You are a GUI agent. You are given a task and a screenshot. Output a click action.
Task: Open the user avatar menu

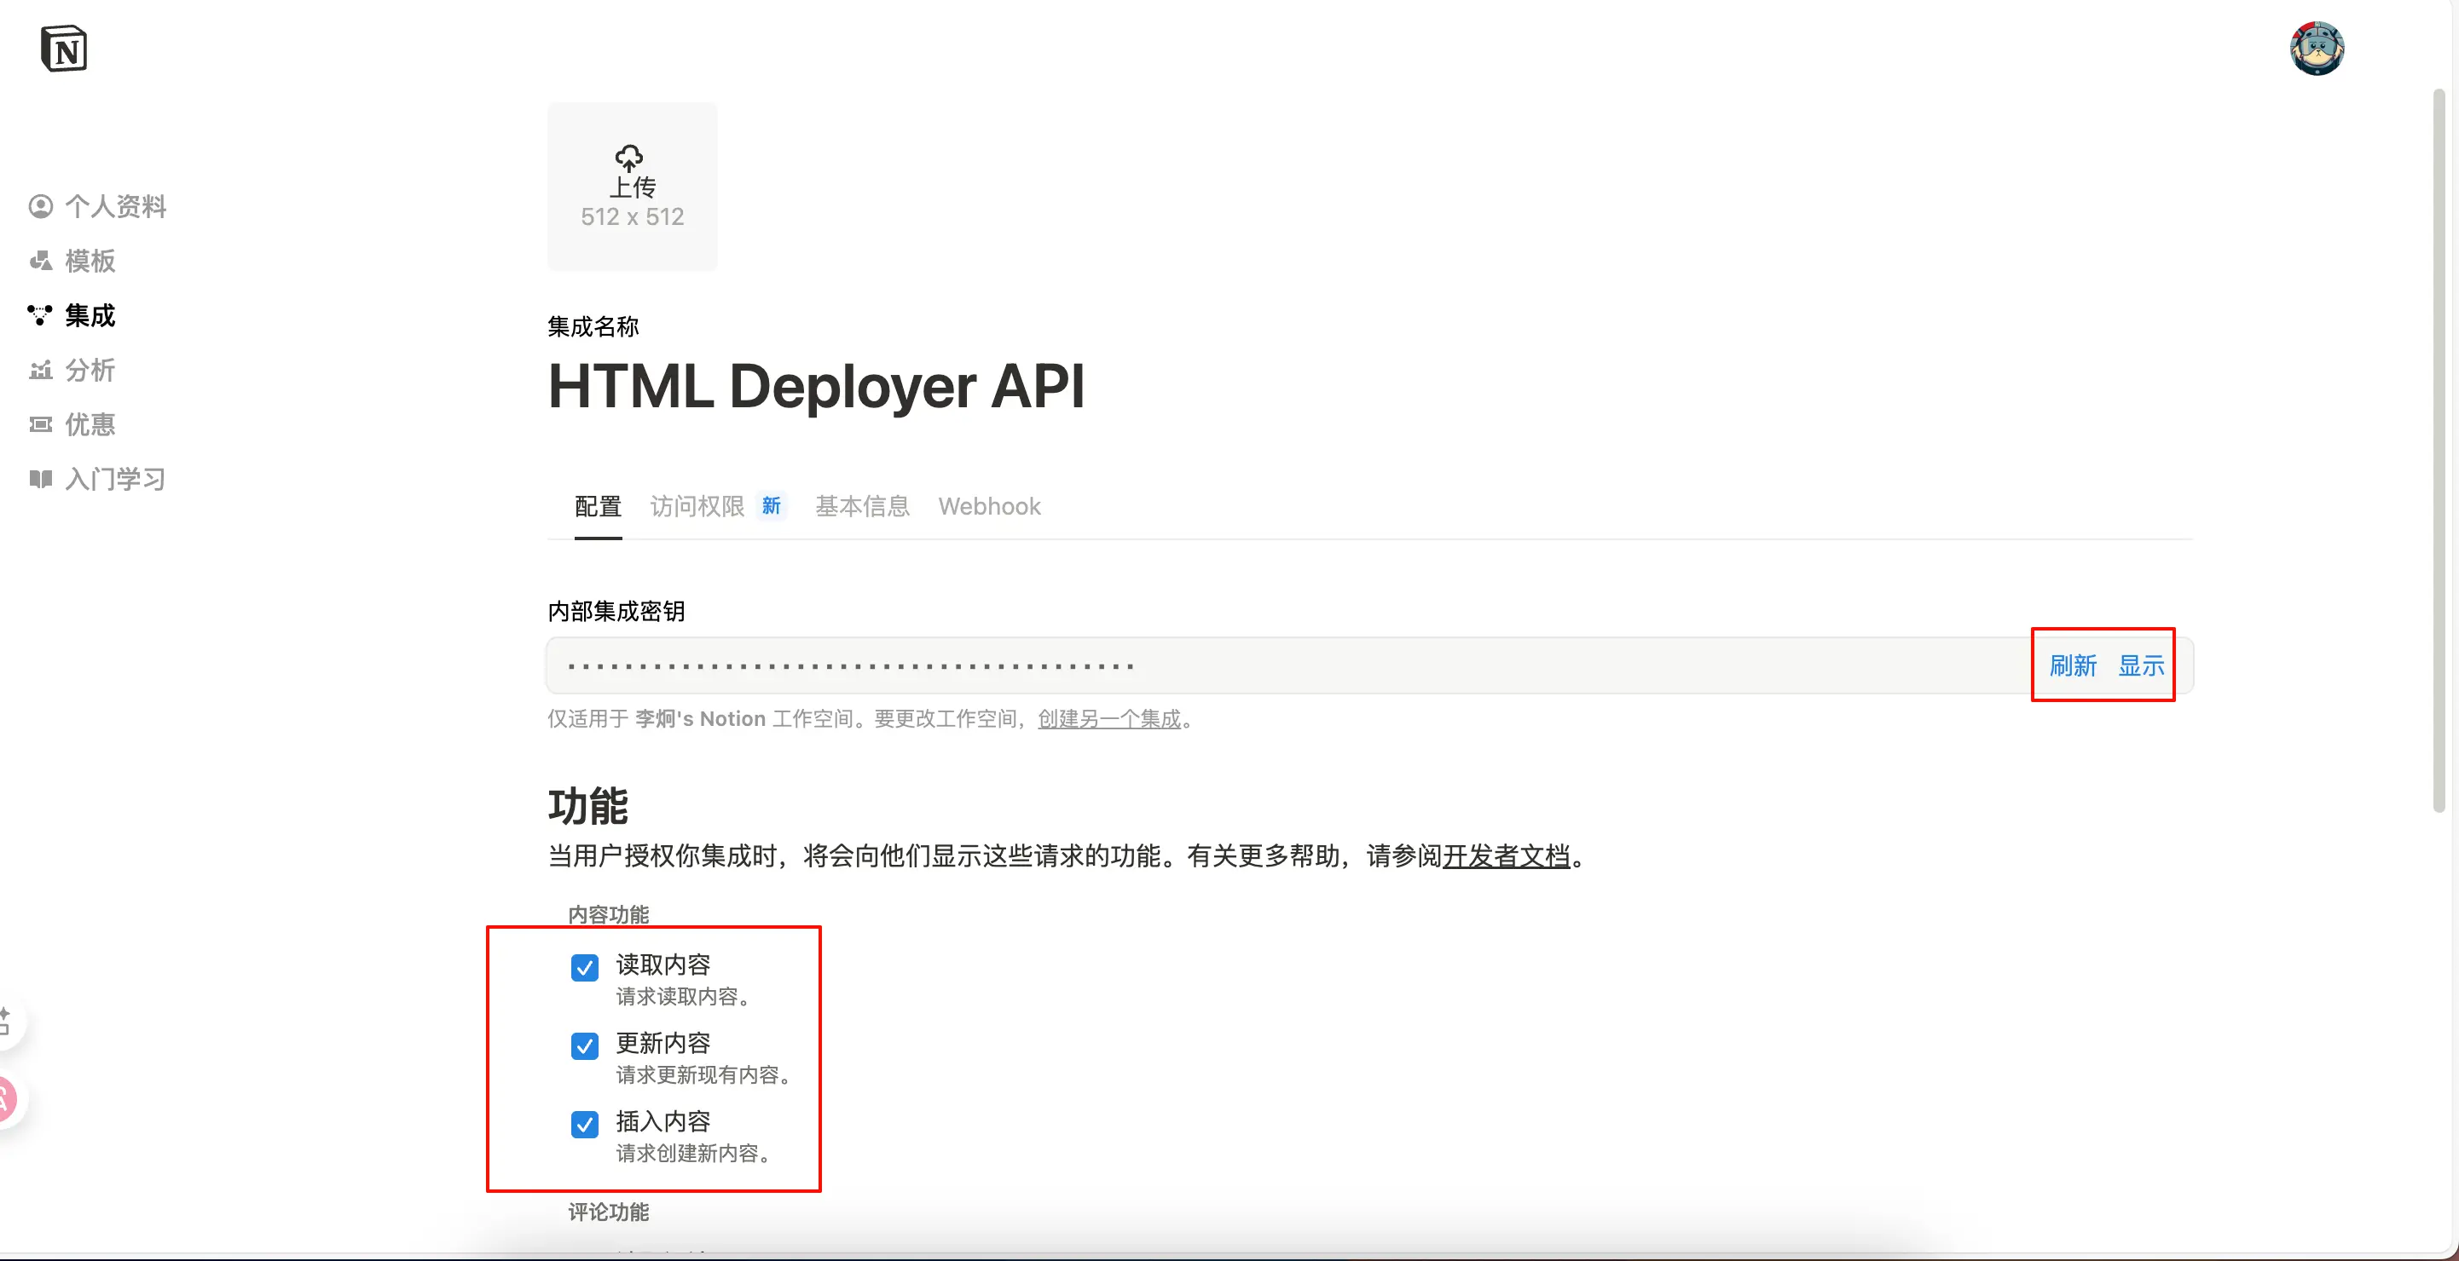click(2317, 49)
